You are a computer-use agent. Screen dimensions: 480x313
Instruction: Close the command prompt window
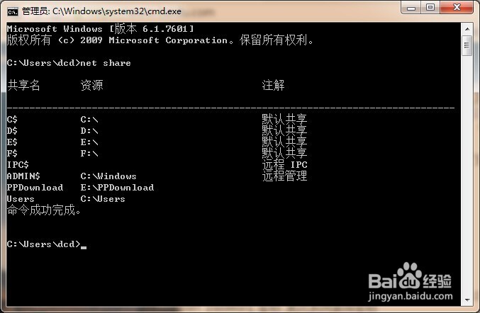point(457,8)
